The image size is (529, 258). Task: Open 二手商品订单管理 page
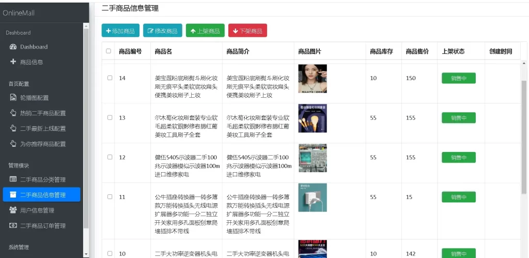41,225
